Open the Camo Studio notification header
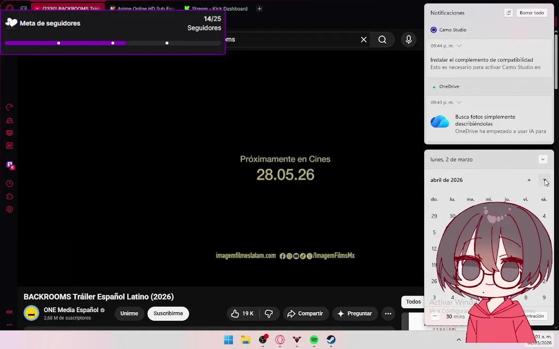The image size is (559, 349). point(448,30)
